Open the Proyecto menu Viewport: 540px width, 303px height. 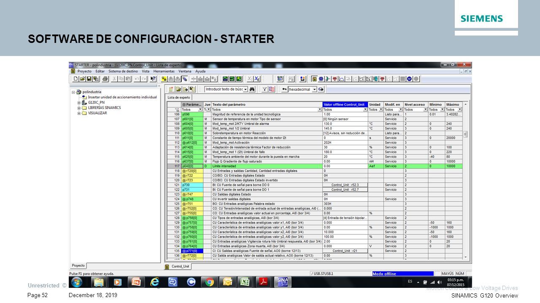[x=84, y=71]
